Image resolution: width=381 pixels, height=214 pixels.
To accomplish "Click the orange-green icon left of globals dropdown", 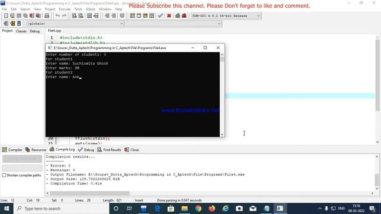I will tap(13, 24).
